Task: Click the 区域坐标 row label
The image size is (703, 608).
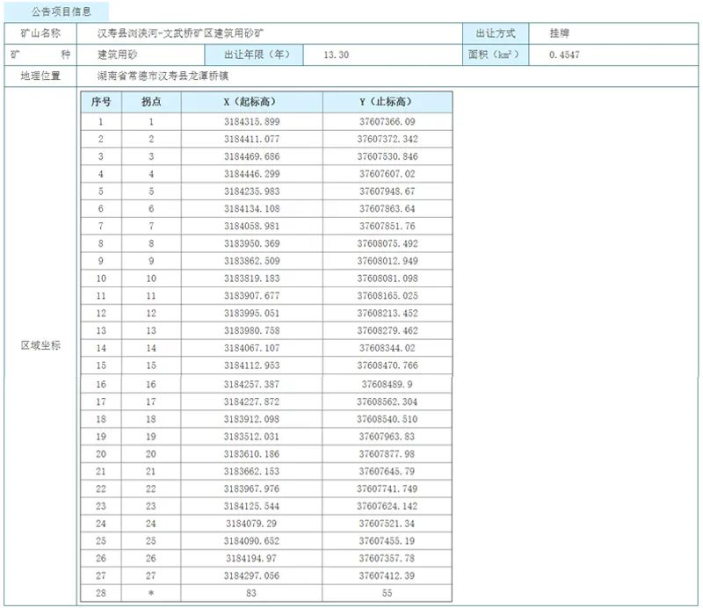Action: 40,345
